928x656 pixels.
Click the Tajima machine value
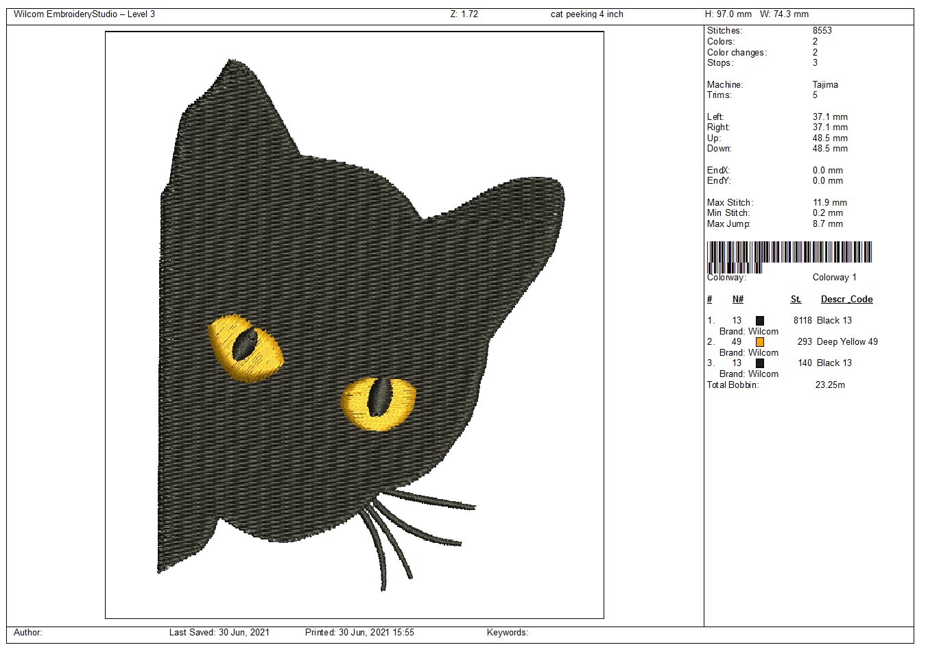coord(825,85)
